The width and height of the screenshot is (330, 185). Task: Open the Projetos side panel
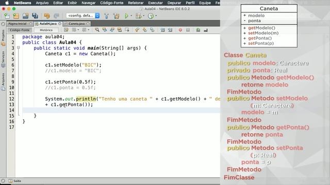click(3, 38)
